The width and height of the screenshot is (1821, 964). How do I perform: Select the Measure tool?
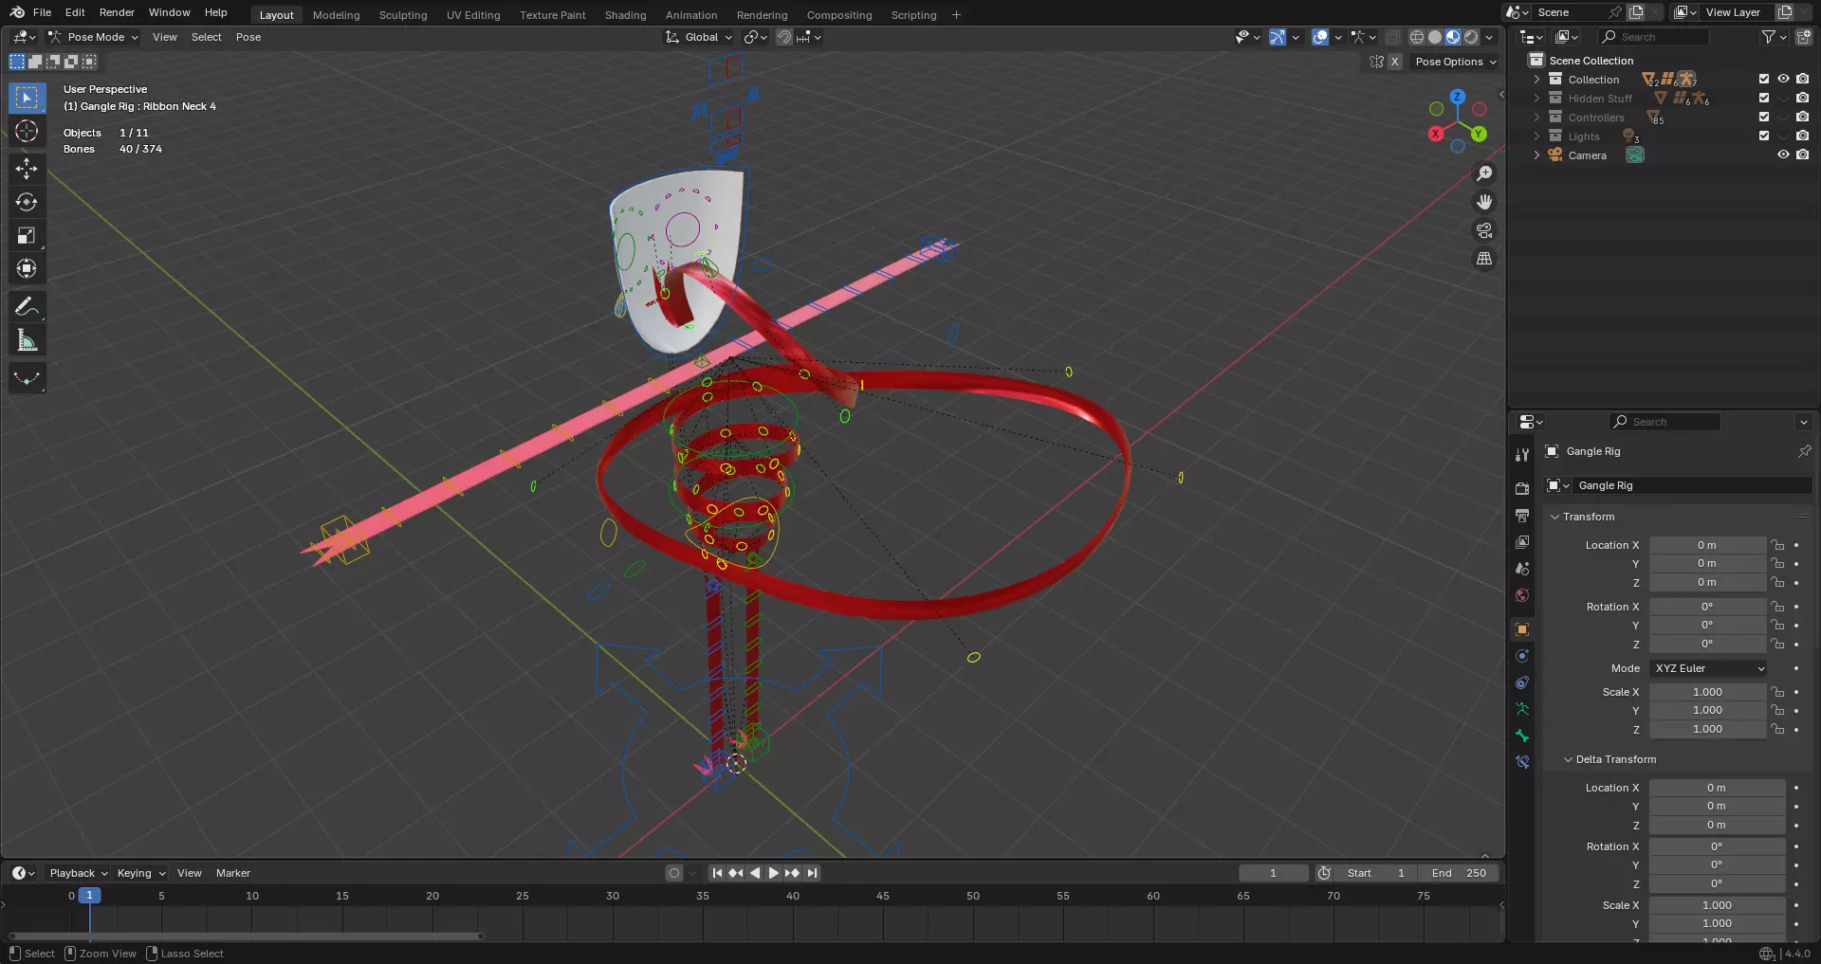27,340
